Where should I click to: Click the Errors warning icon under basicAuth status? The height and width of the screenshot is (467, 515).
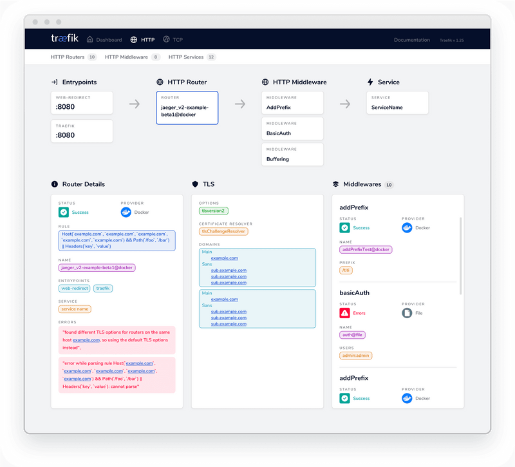pyautogui.click(x=344, y=313)
